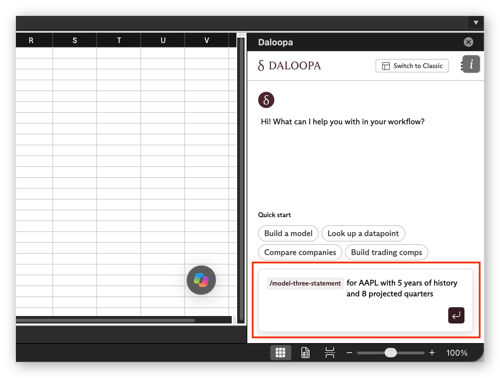This screenshot has height=378, width=500.
Task: Zoom out with the minus button
Action: 349,353
